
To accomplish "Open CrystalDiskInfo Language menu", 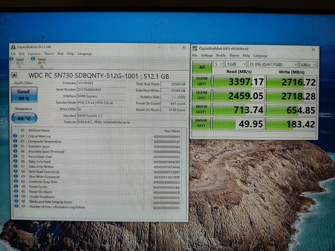I will click(85, 54).
